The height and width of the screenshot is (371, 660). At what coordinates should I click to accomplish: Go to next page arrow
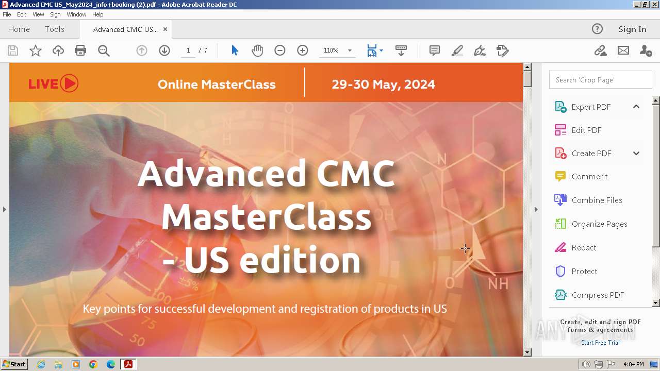(x=164, y=50)
